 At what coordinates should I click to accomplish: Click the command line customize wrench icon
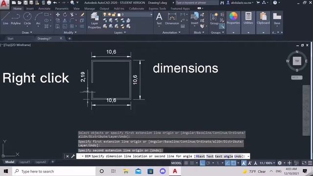tap(73, 156)
